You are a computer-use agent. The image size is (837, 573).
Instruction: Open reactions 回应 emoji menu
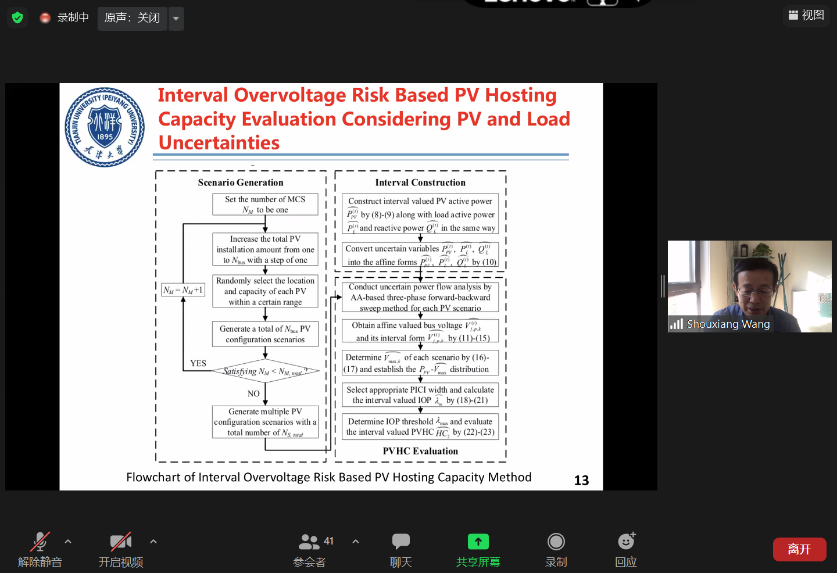(x=626, y=549)
